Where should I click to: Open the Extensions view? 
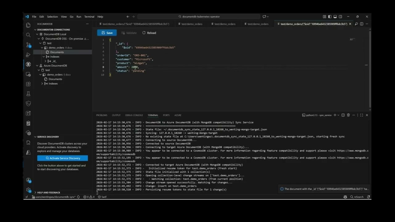click(x=28, y=84)
